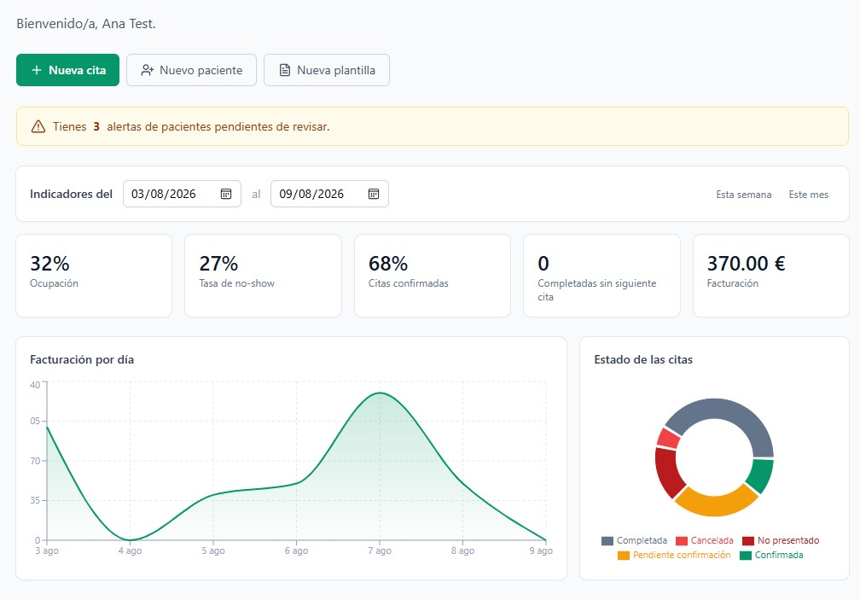Click the 6 ago axis label

296,550
